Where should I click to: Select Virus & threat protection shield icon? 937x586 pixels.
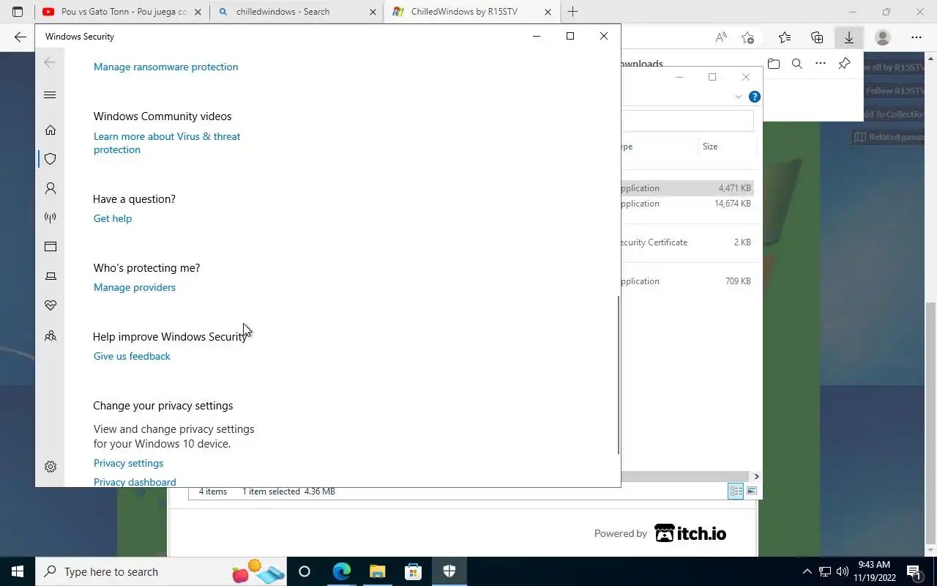pyautogui.click(x=51, y=159)
